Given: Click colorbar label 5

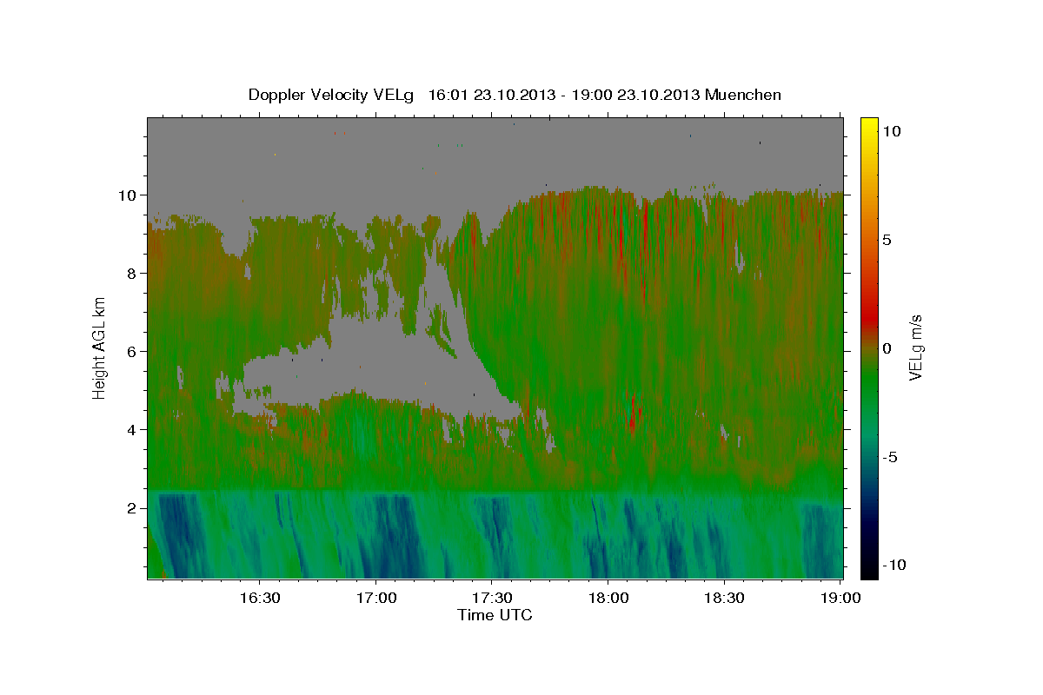Looking at the screenshot, I should (887, 239).
